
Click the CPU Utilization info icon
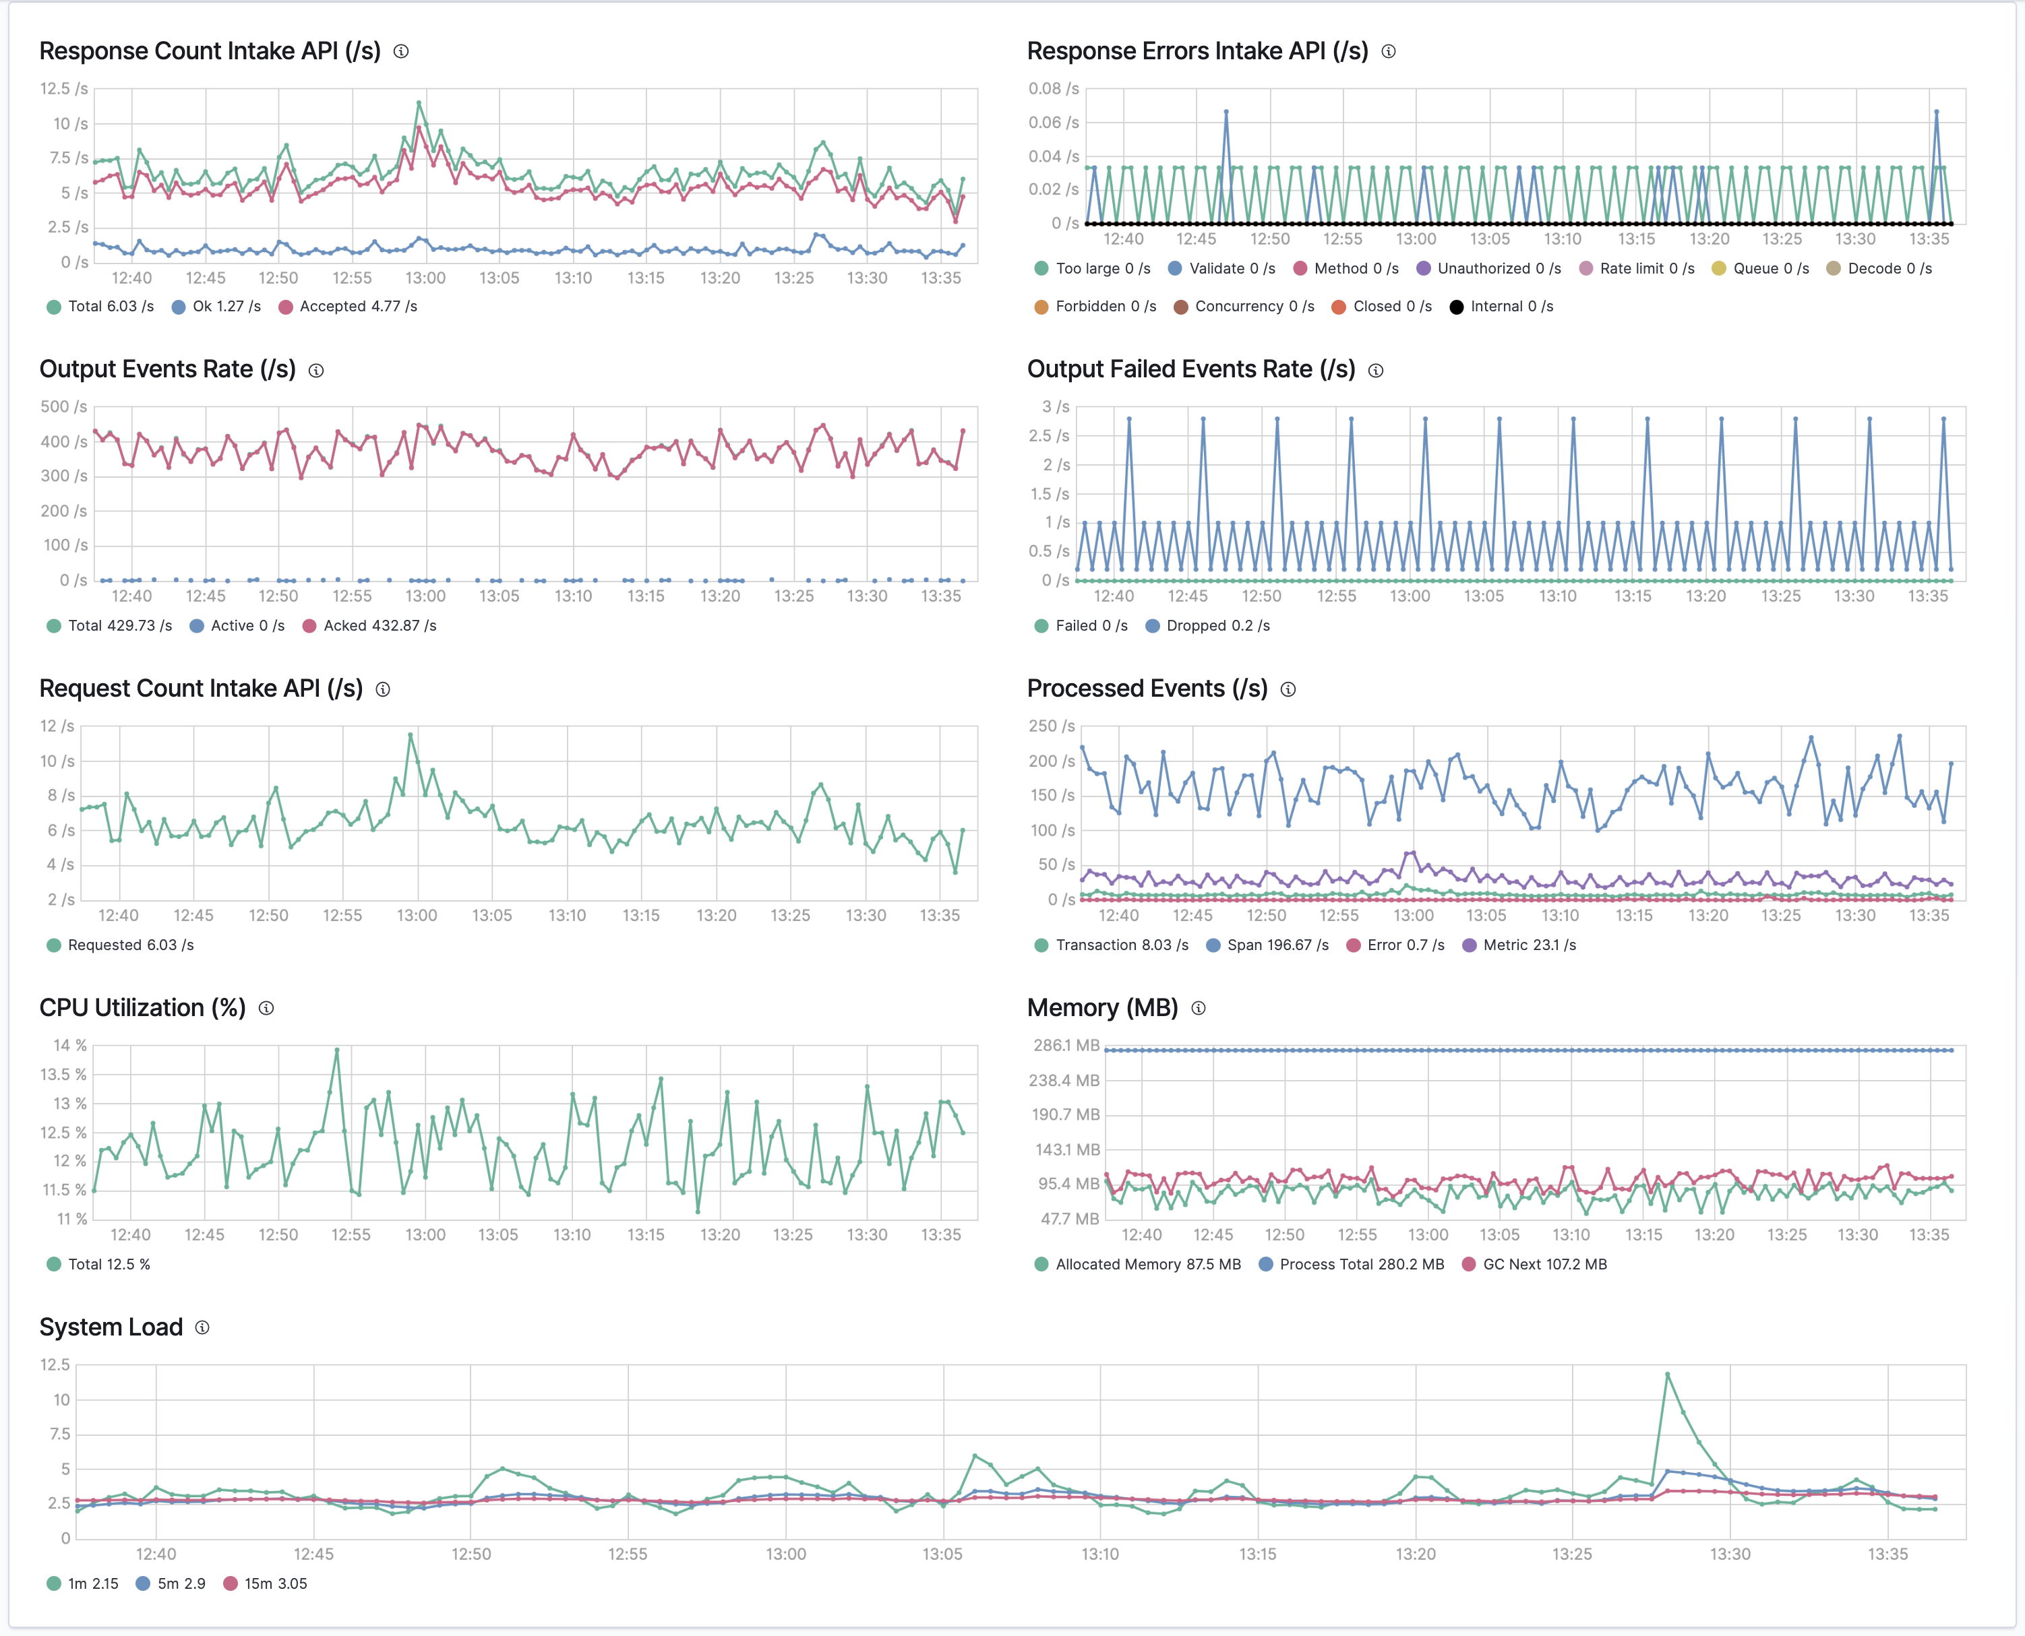point(268,1009)
